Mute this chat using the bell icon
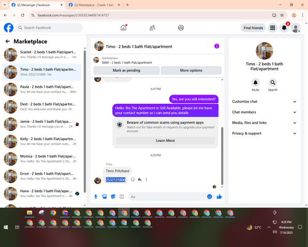The image size is (308, 247). (256, 83)
